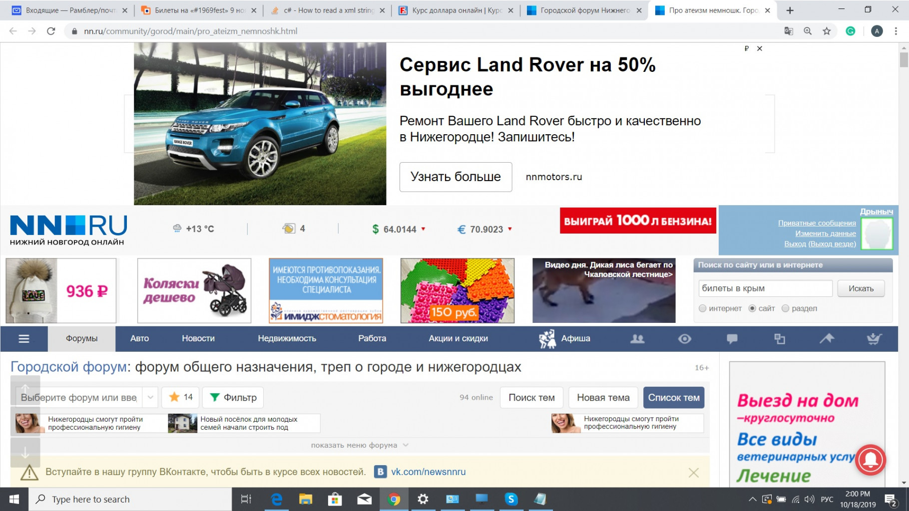This screenshot has height=511, width=909.
Task: Click the forum scroll-down arrow button
Action: 25,452
